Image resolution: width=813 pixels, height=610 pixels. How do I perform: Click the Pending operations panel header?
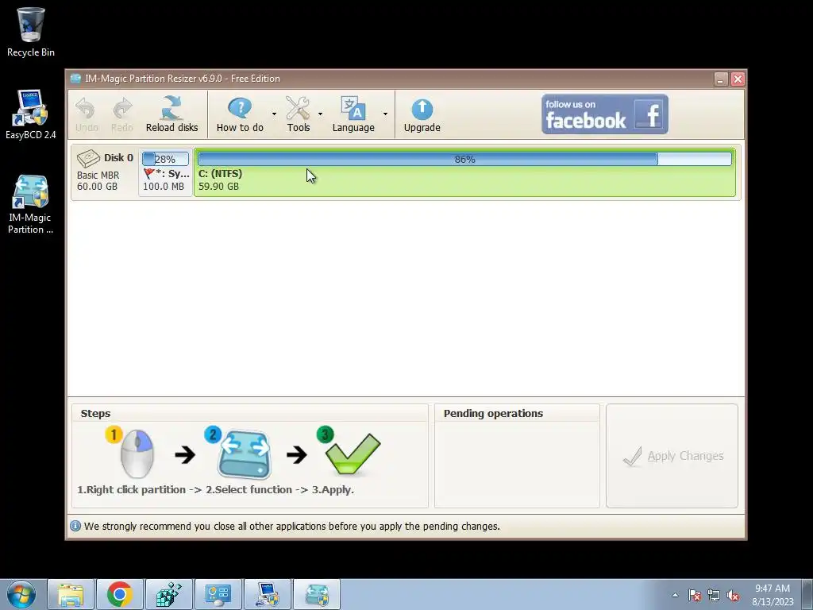493,413
